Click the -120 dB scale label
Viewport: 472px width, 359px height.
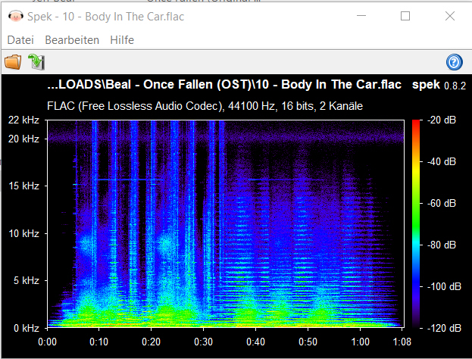pos(444,328)
